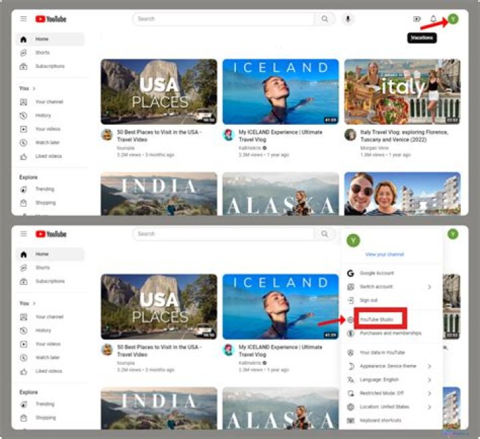
Task: Click the dollar icon beside Purchases and memberships
Action: [x=351, y=333]
